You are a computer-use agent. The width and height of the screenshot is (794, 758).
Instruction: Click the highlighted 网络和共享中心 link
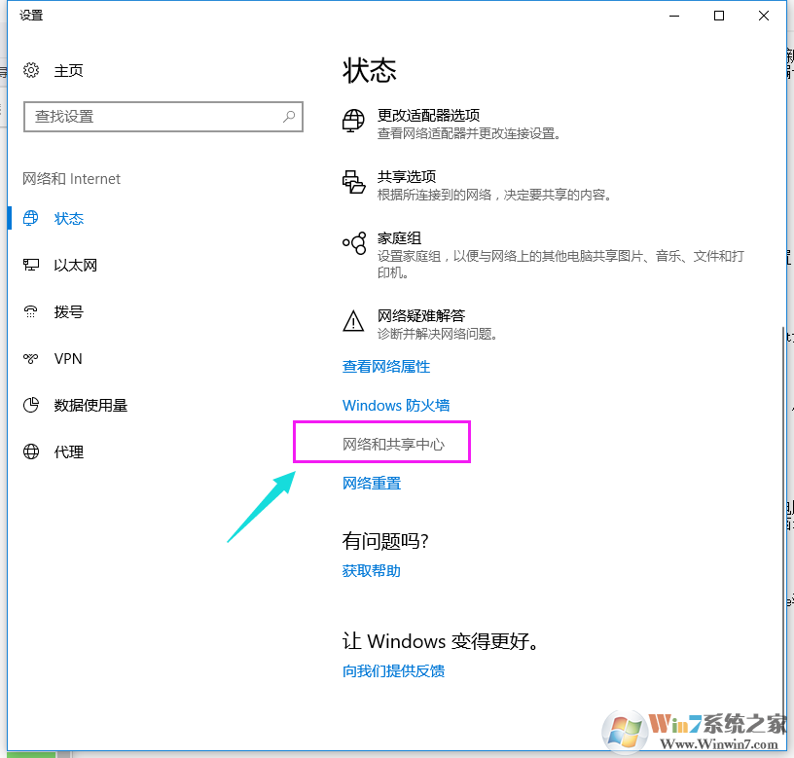click(x=394, y=443)
